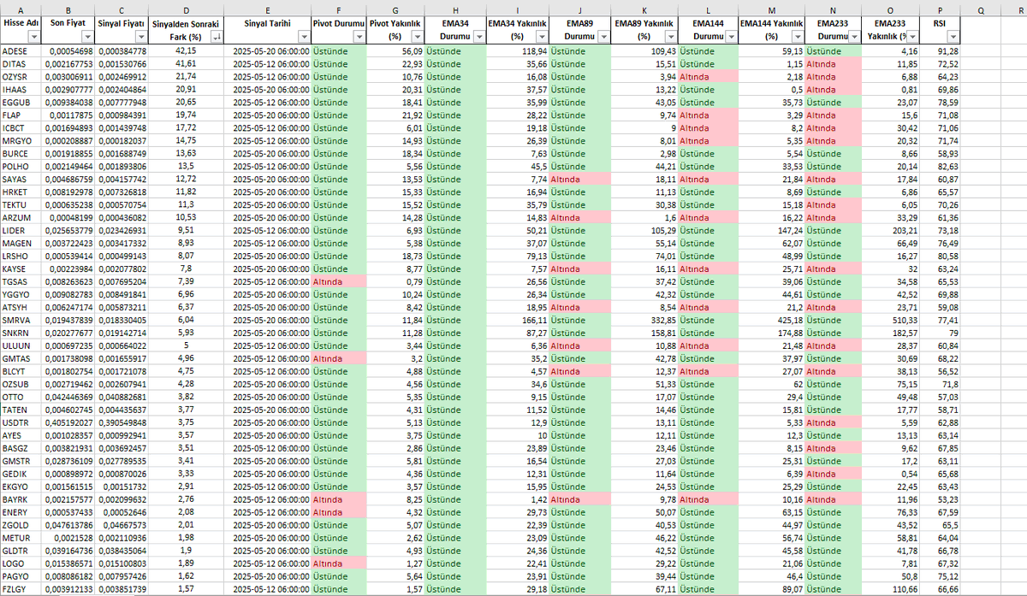Select the LOGO stock cell
The image size is (1027, 596).
coord(20,563)
